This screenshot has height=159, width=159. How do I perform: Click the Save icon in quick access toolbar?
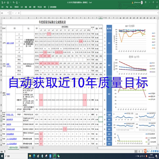(x=8, y=2)
